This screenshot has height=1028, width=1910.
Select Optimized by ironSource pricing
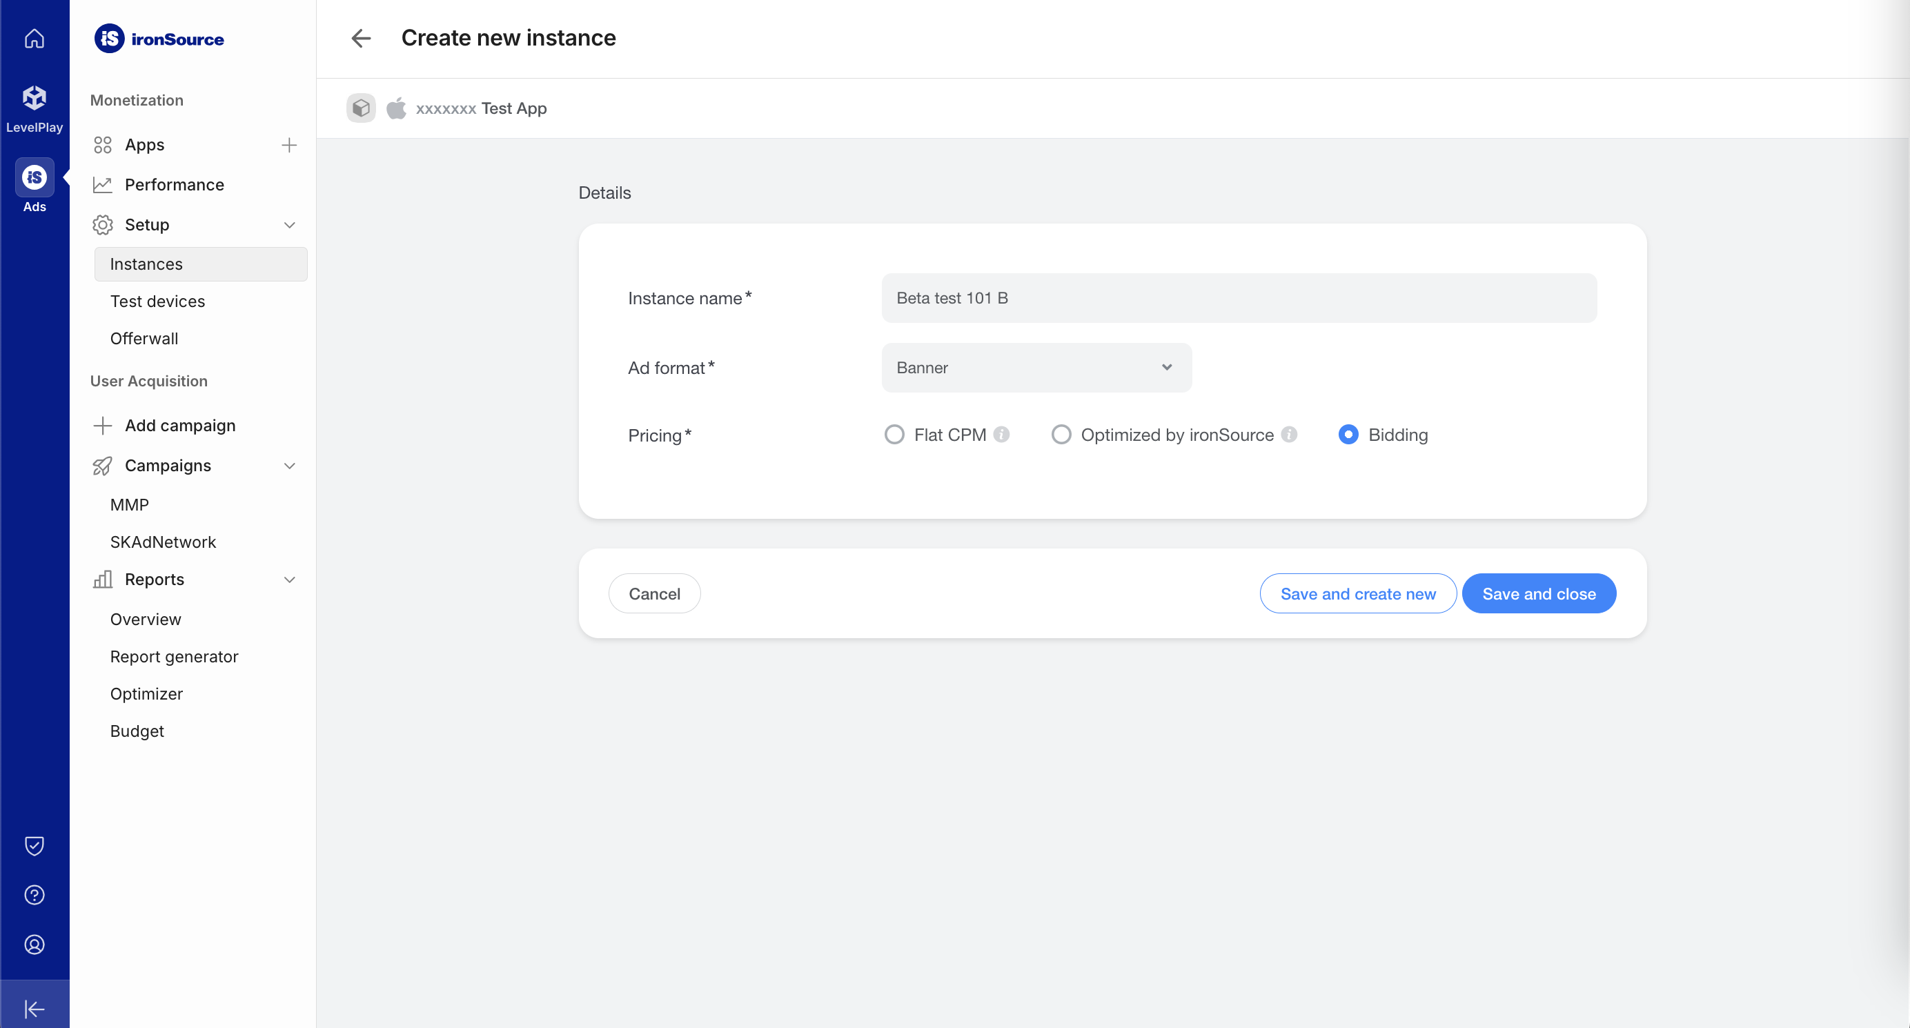[1061, 435]
